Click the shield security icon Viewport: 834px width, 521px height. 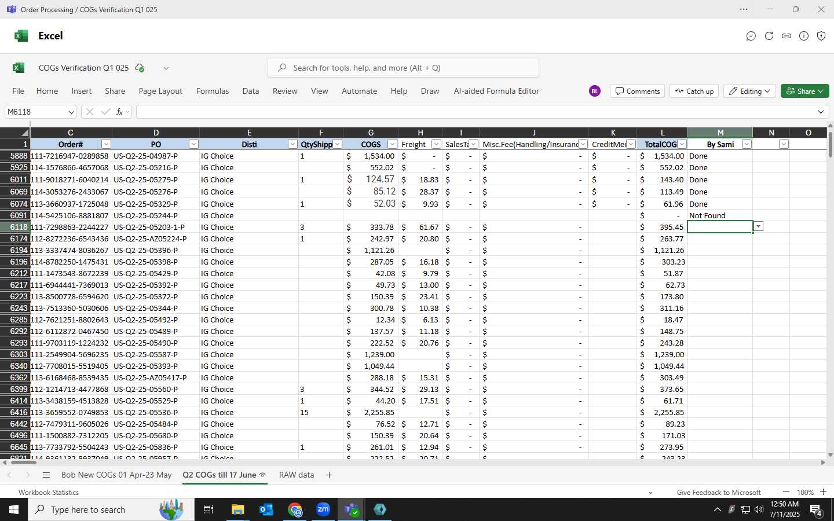821,36
